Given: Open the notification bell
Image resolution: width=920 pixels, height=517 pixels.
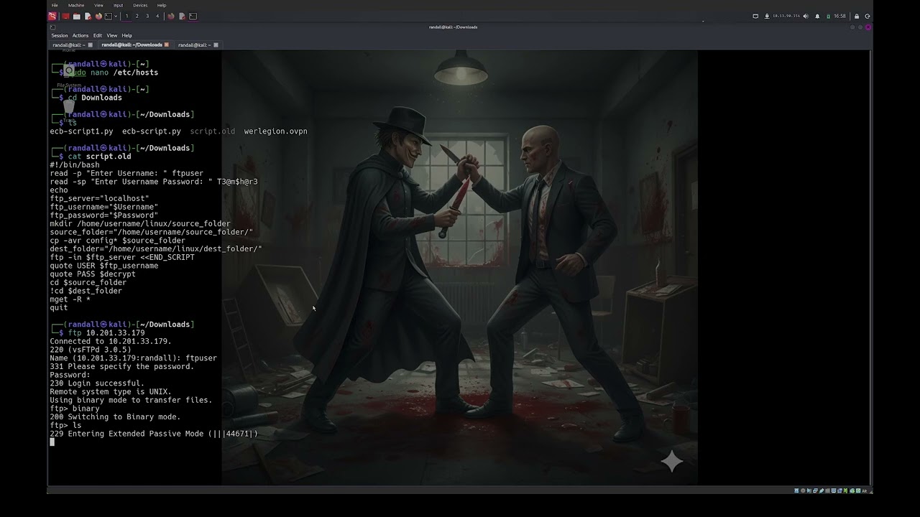Looking at the screenshot, I should click(x=817, y=16).
